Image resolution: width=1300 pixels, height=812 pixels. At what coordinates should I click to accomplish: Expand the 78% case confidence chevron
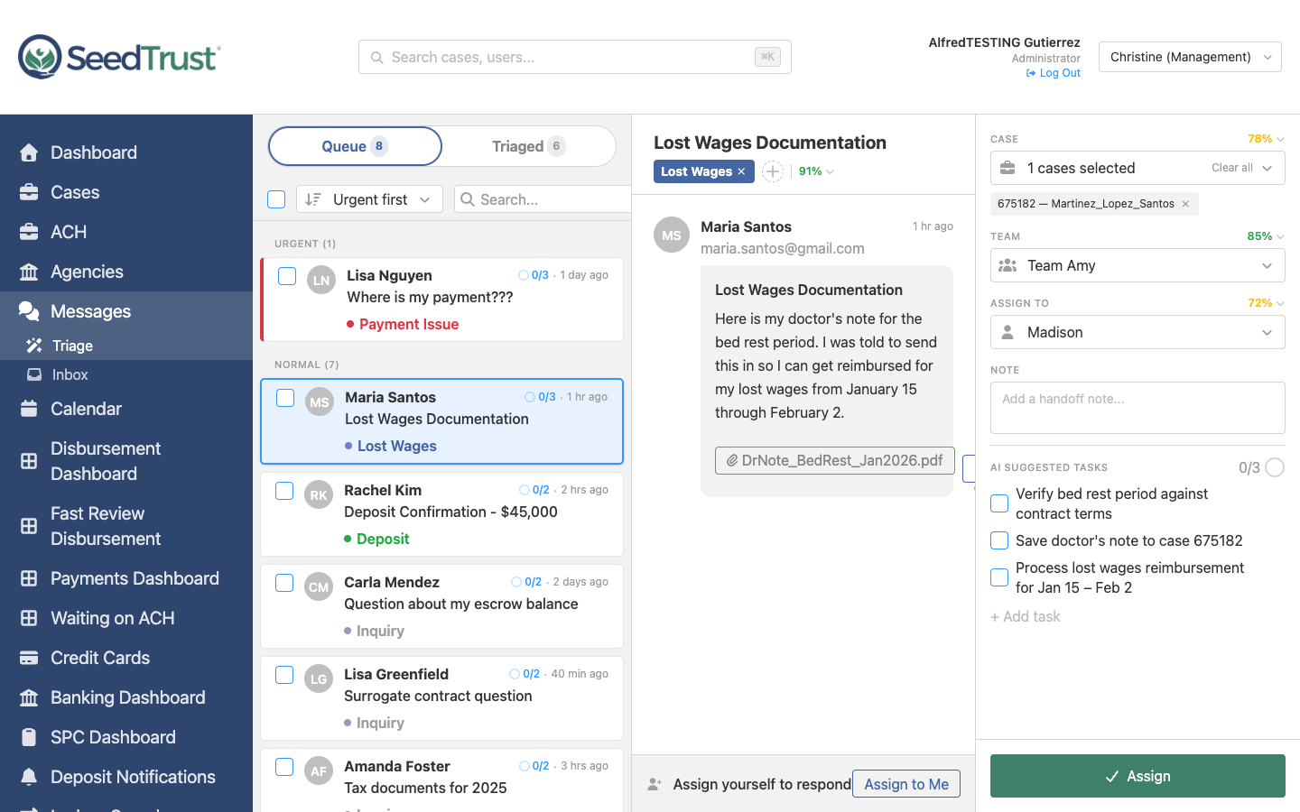[1280, 139]
